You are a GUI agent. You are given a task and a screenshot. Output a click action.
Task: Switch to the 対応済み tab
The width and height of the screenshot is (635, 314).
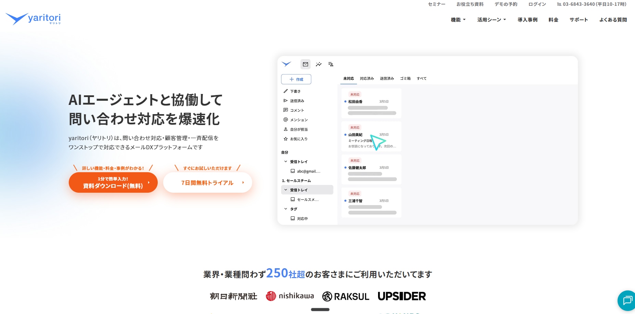pos(367,79)
